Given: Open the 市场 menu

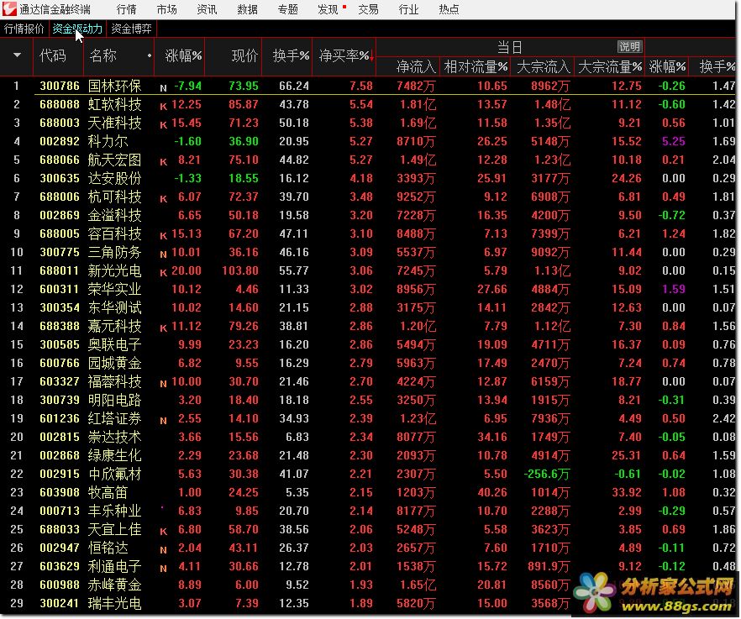Looking at the screenshot, I should pyautogui.click(x=166, y=9).
